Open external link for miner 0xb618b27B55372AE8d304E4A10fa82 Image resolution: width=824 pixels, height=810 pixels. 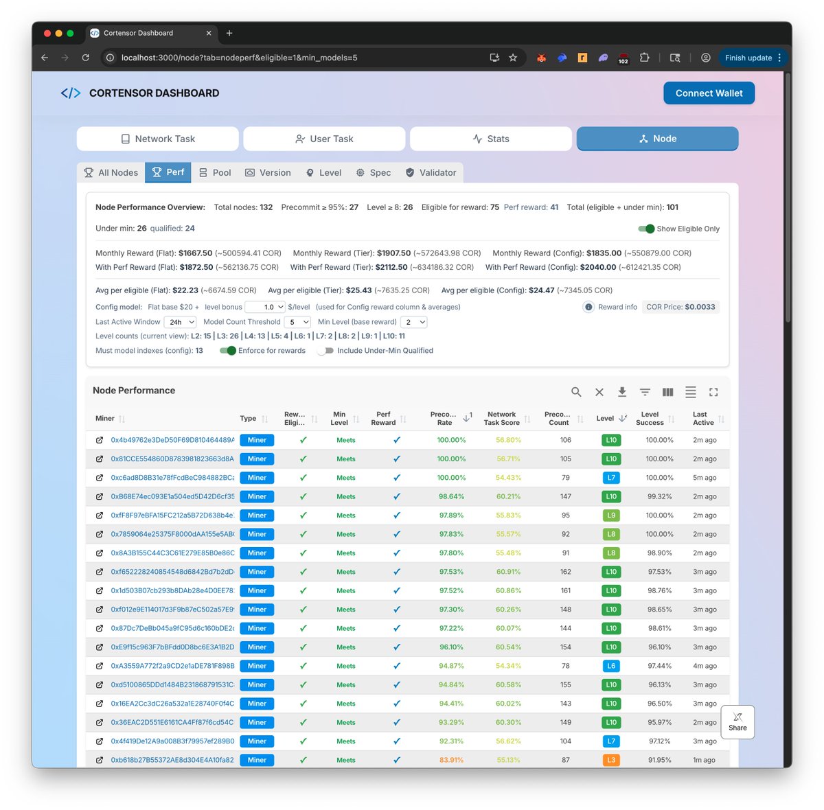tap(100, 760)
